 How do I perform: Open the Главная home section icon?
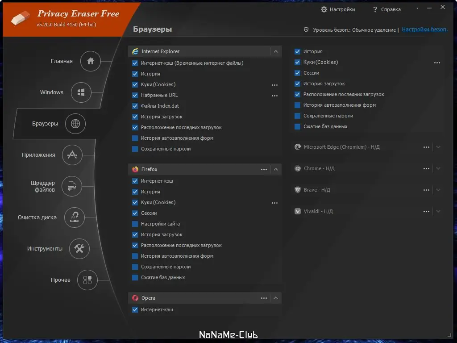coord(90,61)
